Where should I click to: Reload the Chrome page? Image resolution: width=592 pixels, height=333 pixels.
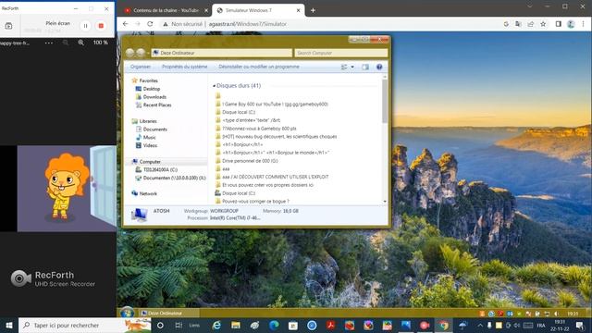pos(150,24)
